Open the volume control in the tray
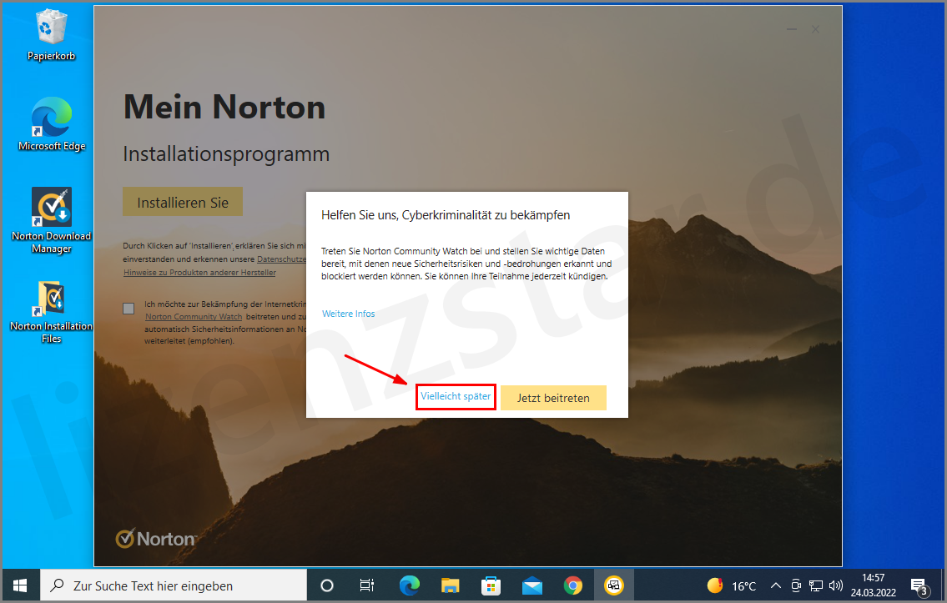The image size is (947, 603). pos(837,585)
